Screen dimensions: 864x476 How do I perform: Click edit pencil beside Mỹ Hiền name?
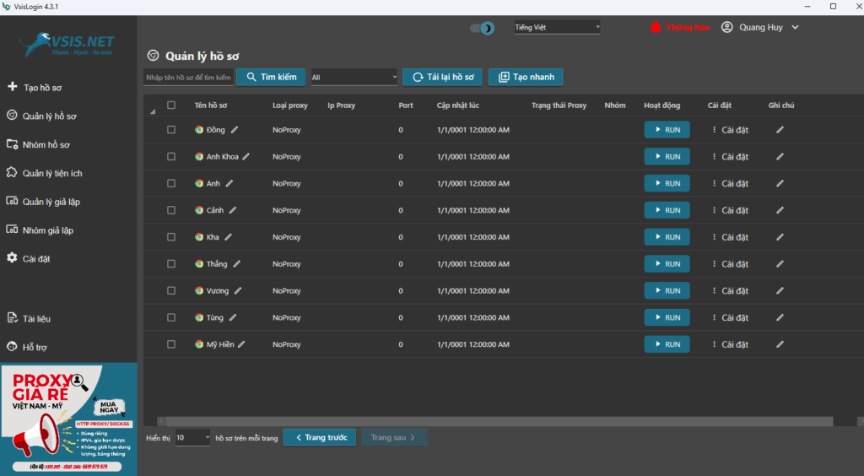(x=242, y=344)
